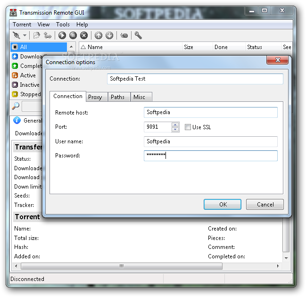Click the remove torrent X icon
Screen dimensions: 306x297
pos(84,35)
